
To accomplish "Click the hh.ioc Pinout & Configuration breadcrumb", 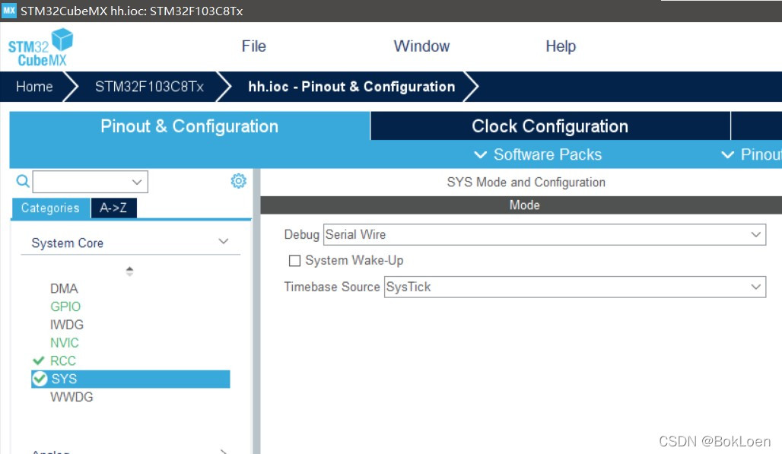I will coord(351,87).
